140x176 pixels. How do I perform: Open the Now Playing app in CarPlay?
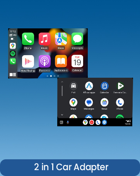point(28,61)
